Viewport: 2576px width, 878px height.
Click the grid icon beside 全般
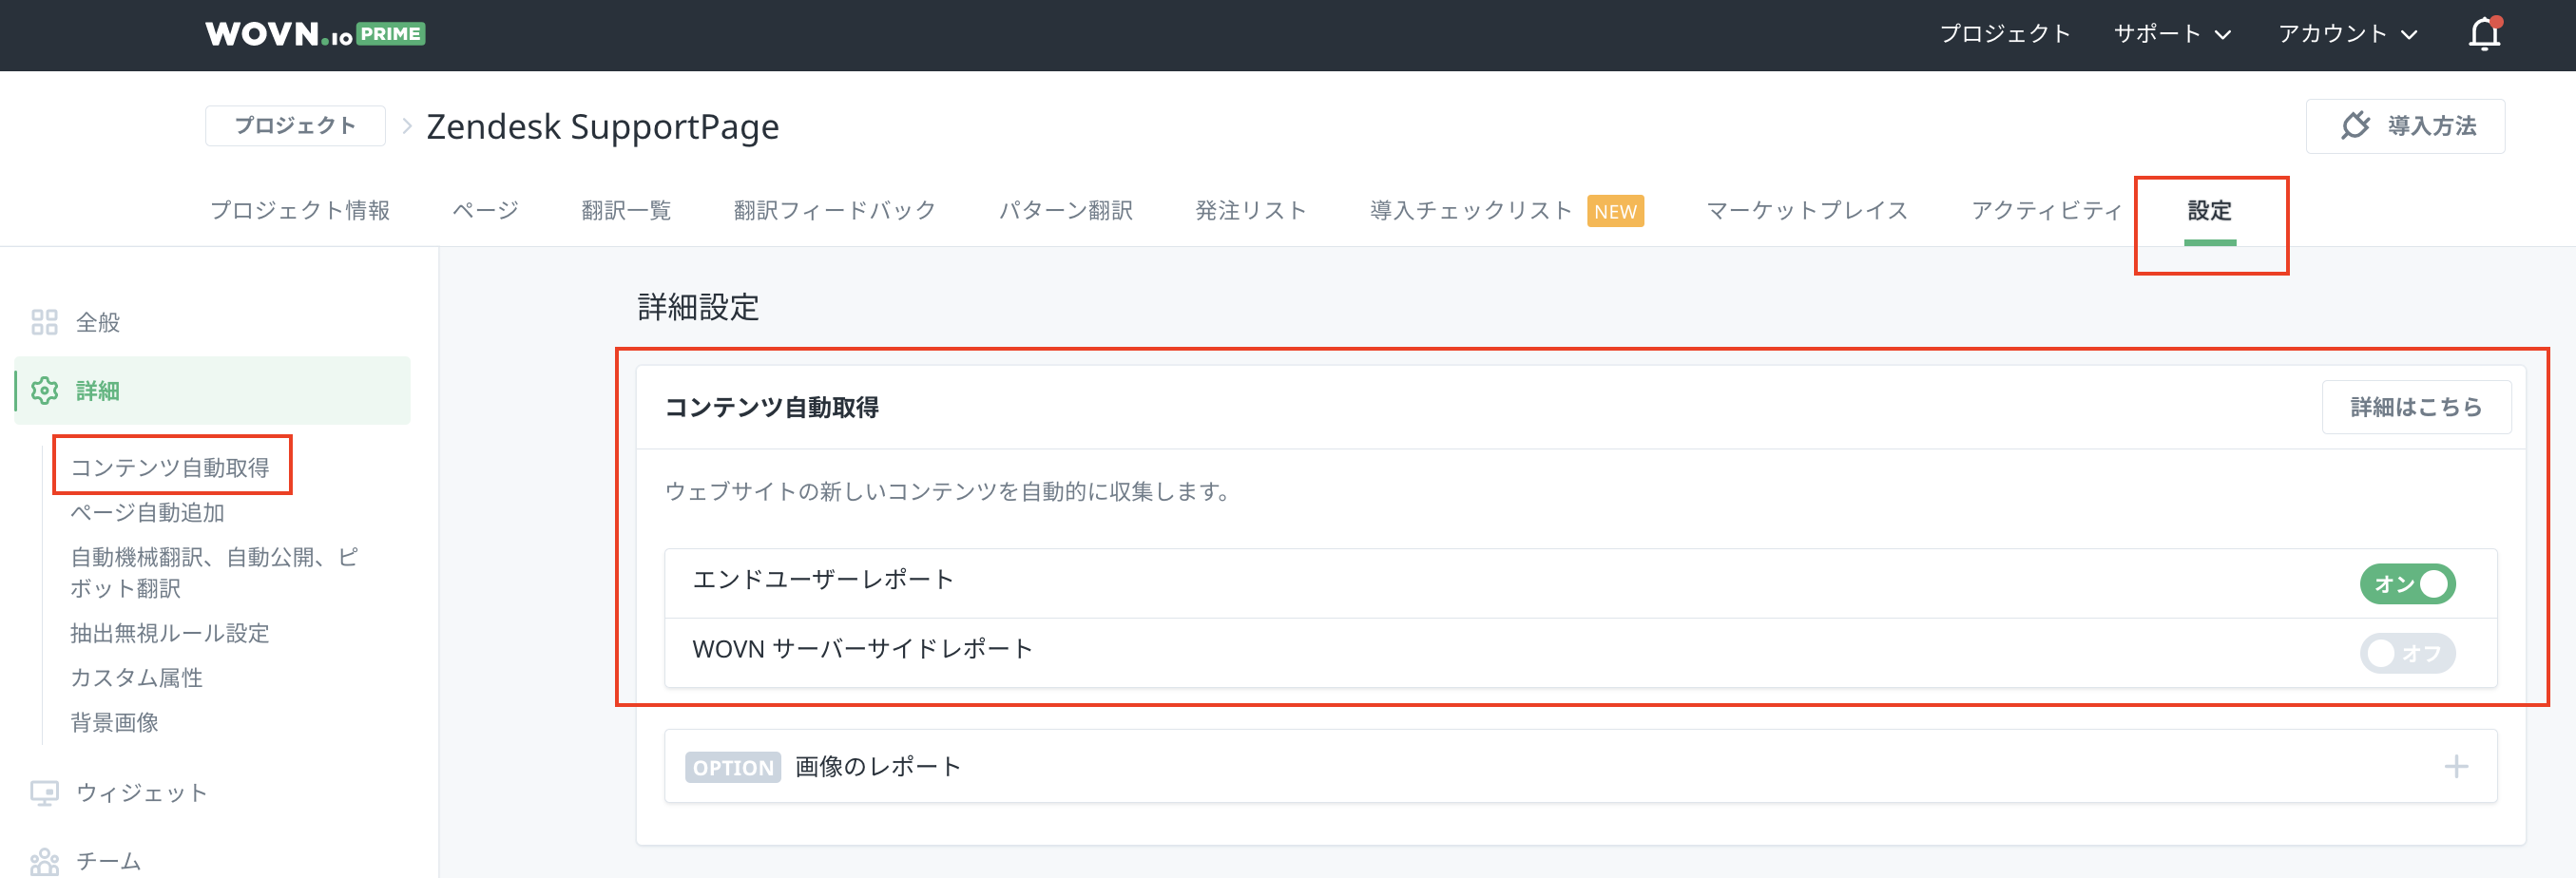44,322
